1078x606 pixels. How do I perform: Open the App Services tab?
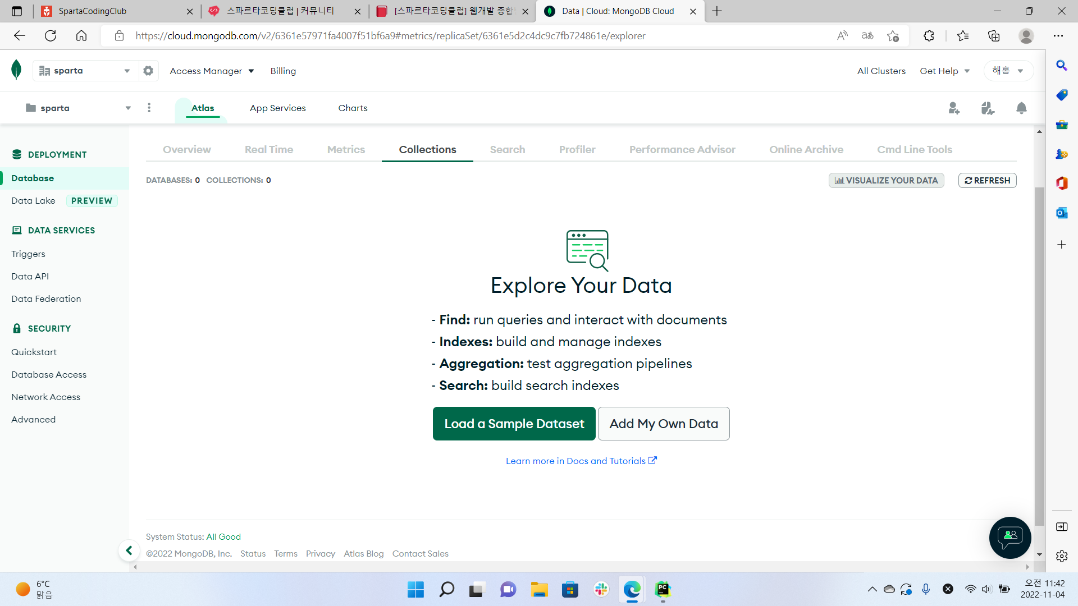(278, 108)
